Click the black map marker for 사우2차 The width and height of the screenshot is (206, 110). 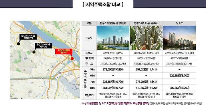(34, 52)
